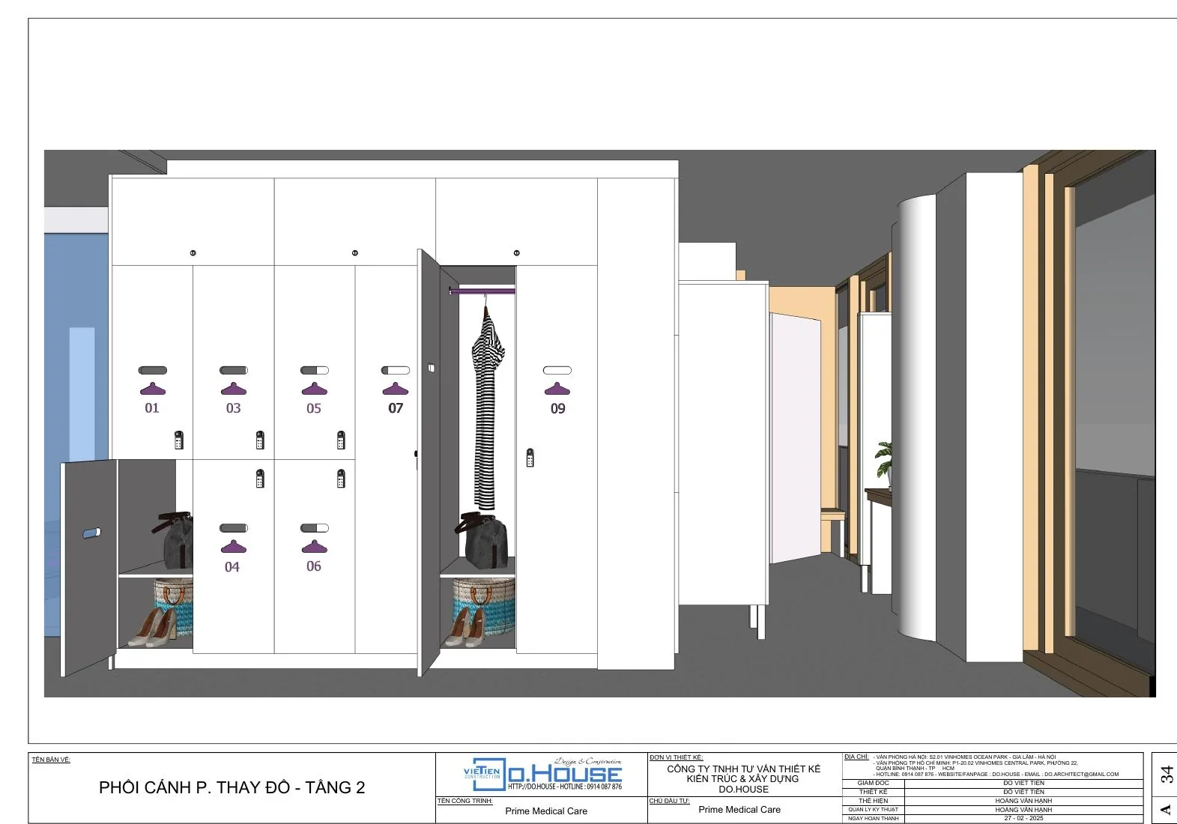Viewport: 1177px width, 824px height.
Task: Click the purple hanger icon above locker 01
Action: click(152, 389)
